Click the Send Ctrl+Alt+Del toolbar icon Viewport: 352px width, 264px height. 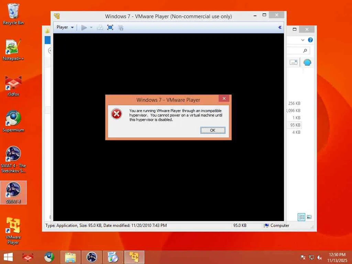tap(100, 27)
